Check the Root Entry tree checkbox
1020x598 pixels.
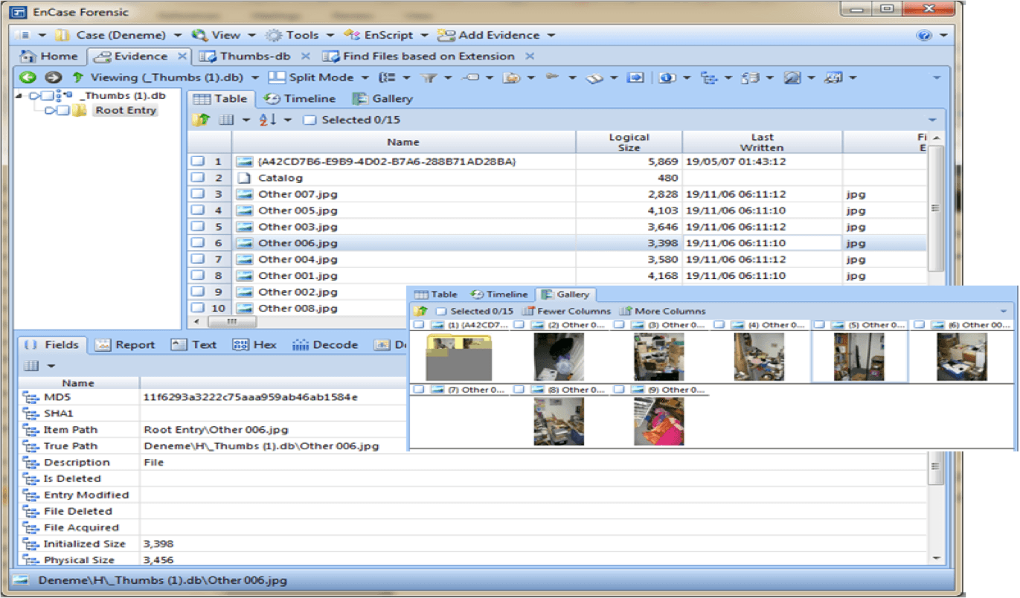(x=63, y=111)
